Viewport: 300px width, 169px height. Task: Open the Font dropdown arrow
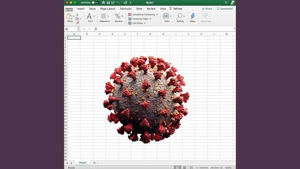click(94, 16)
